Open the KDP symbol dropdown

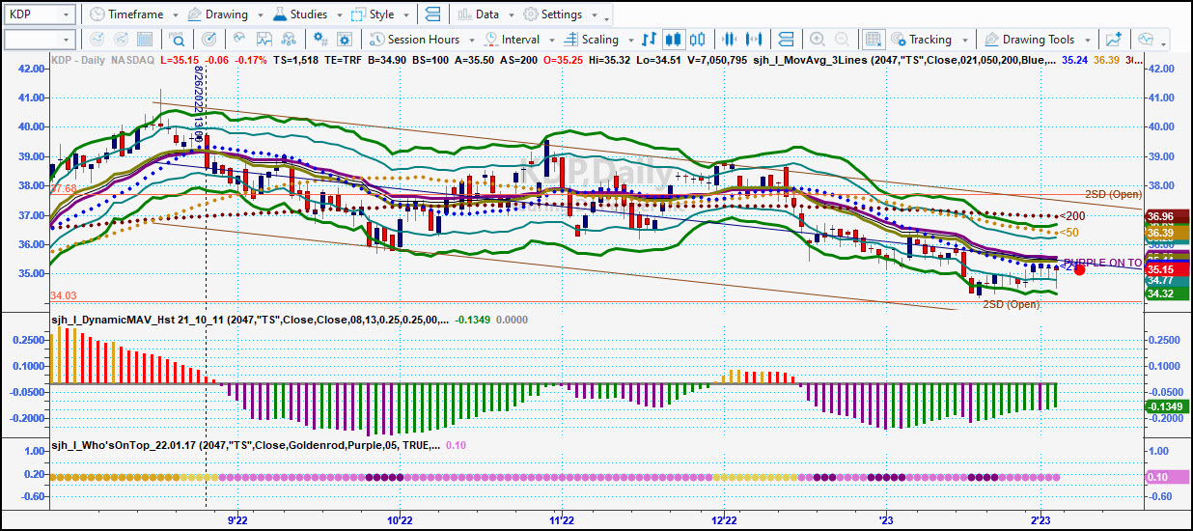[66, 14]
